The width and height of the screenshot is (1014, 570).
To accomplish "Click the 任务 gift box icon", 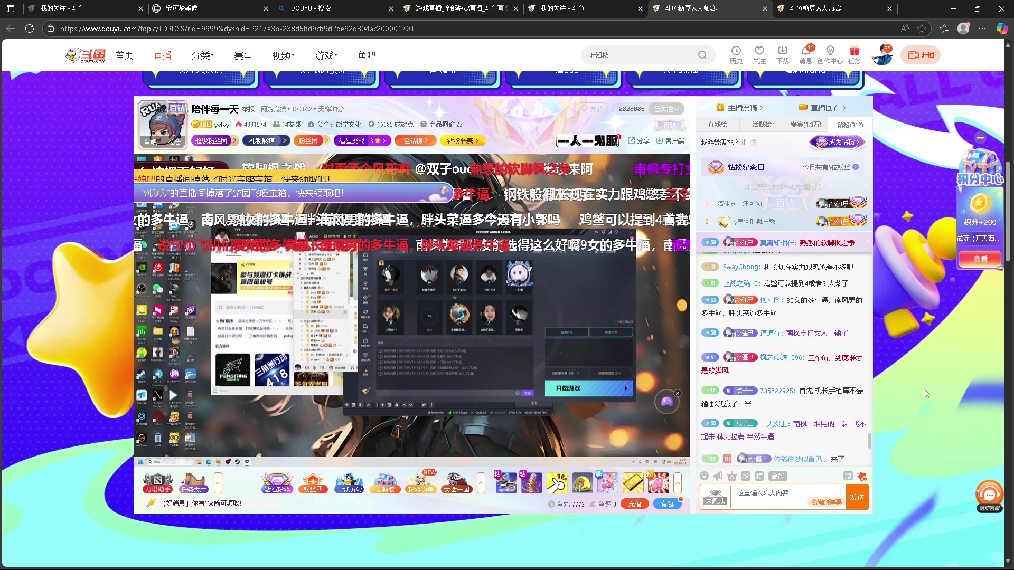I will coord(854,54).
